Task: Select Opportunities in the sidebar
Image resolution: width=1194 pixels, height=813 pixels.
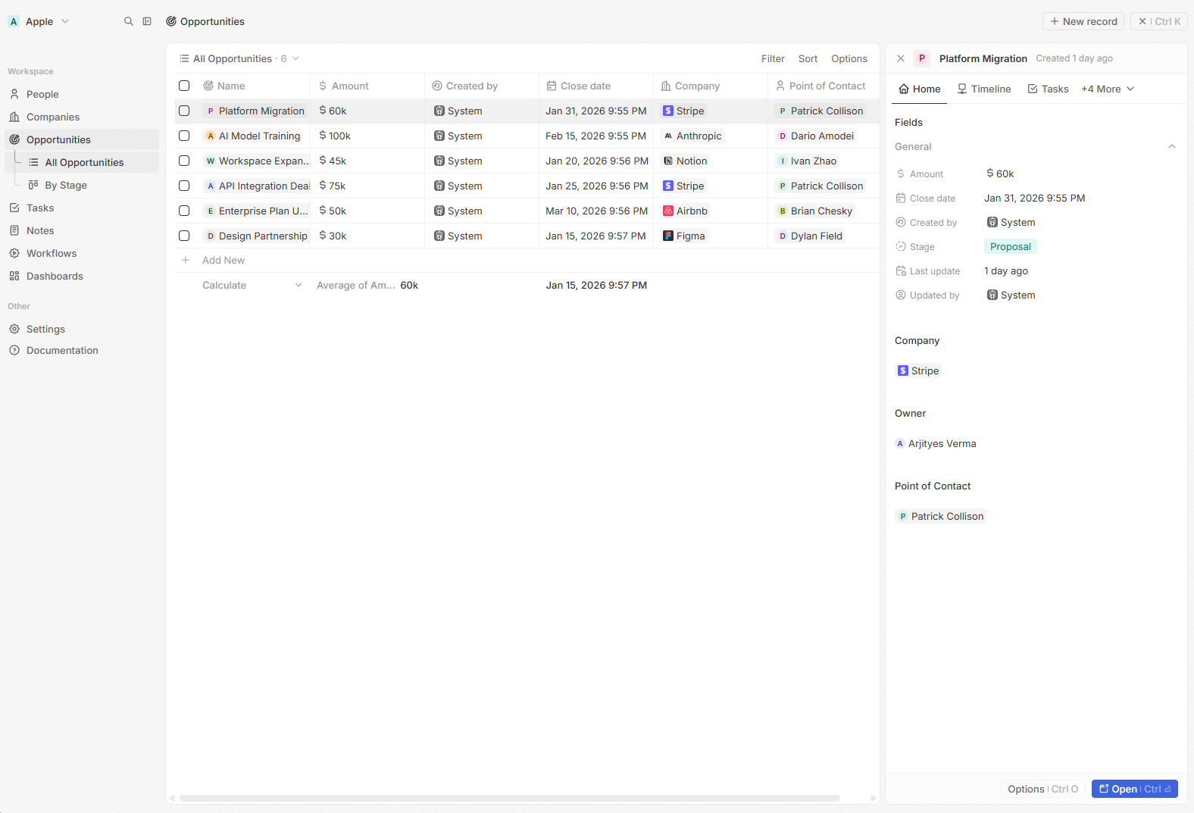Action: (82, 139)
